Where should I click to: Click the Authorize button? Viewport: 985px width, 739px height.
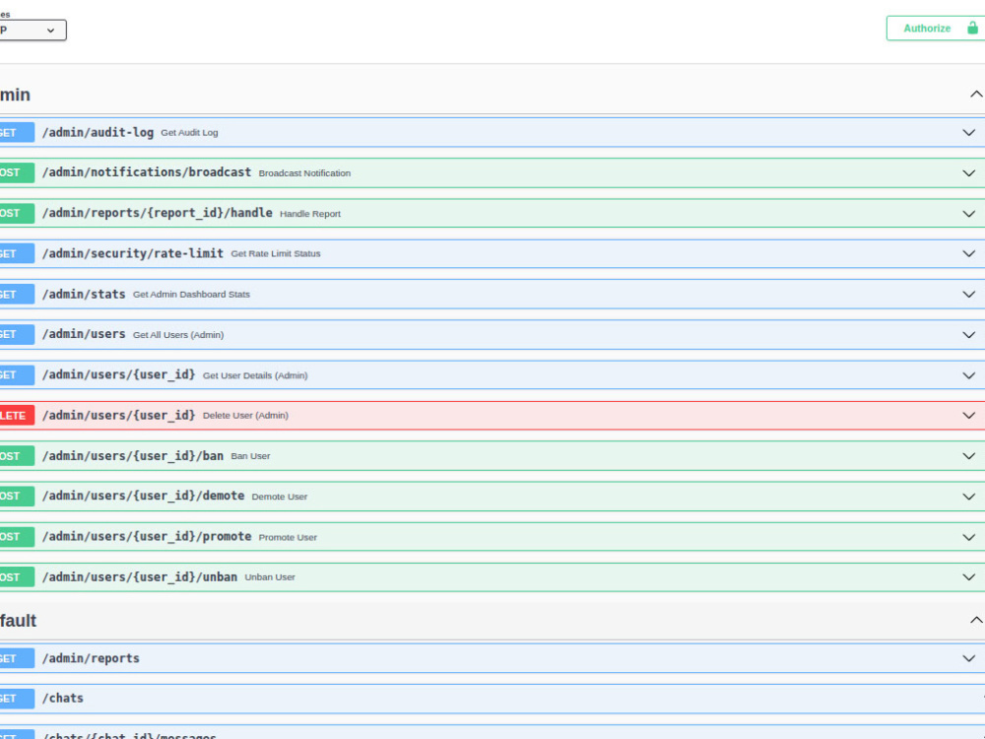pyautogui.click(x=936, y=29)
